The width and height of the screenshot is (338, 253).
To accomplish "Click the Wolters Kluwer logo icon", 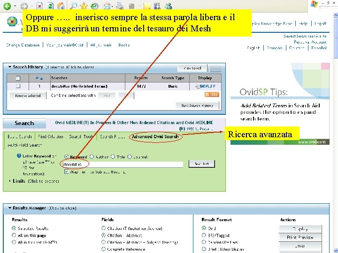I will pos(12,22).
